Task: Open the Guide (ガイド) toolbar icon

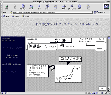Action: [48, 7]
